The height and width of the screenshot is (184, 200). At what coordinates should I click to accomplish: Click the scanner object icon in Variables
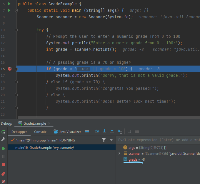tap(125, 153)
